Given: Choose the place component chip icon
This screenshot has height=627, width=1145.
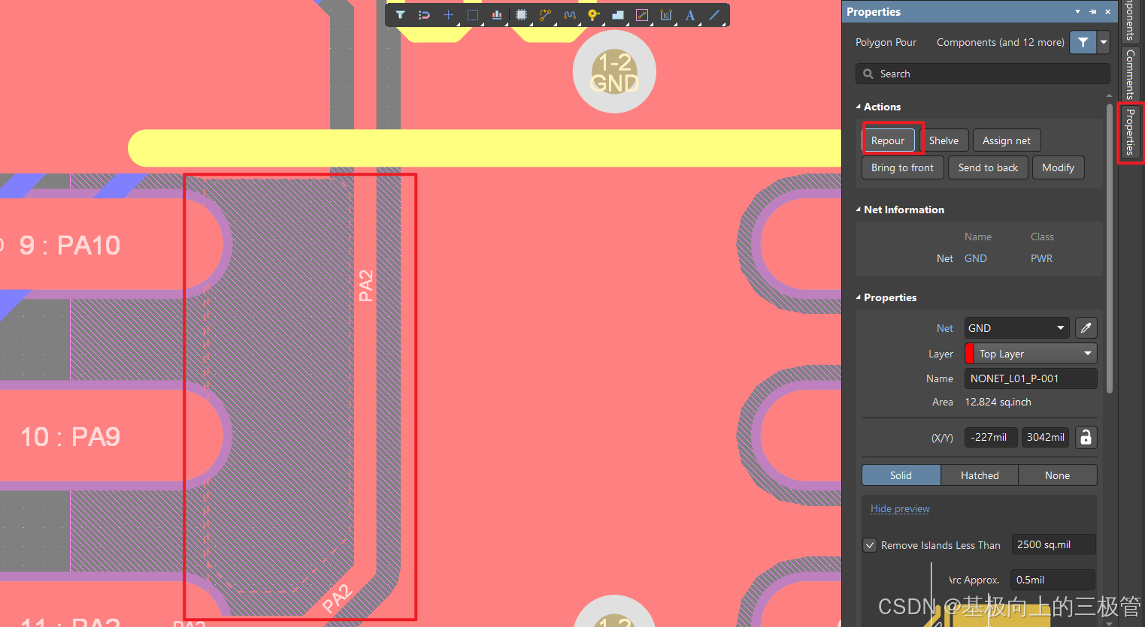Looking at the screenshot, I should coord(521,15).
